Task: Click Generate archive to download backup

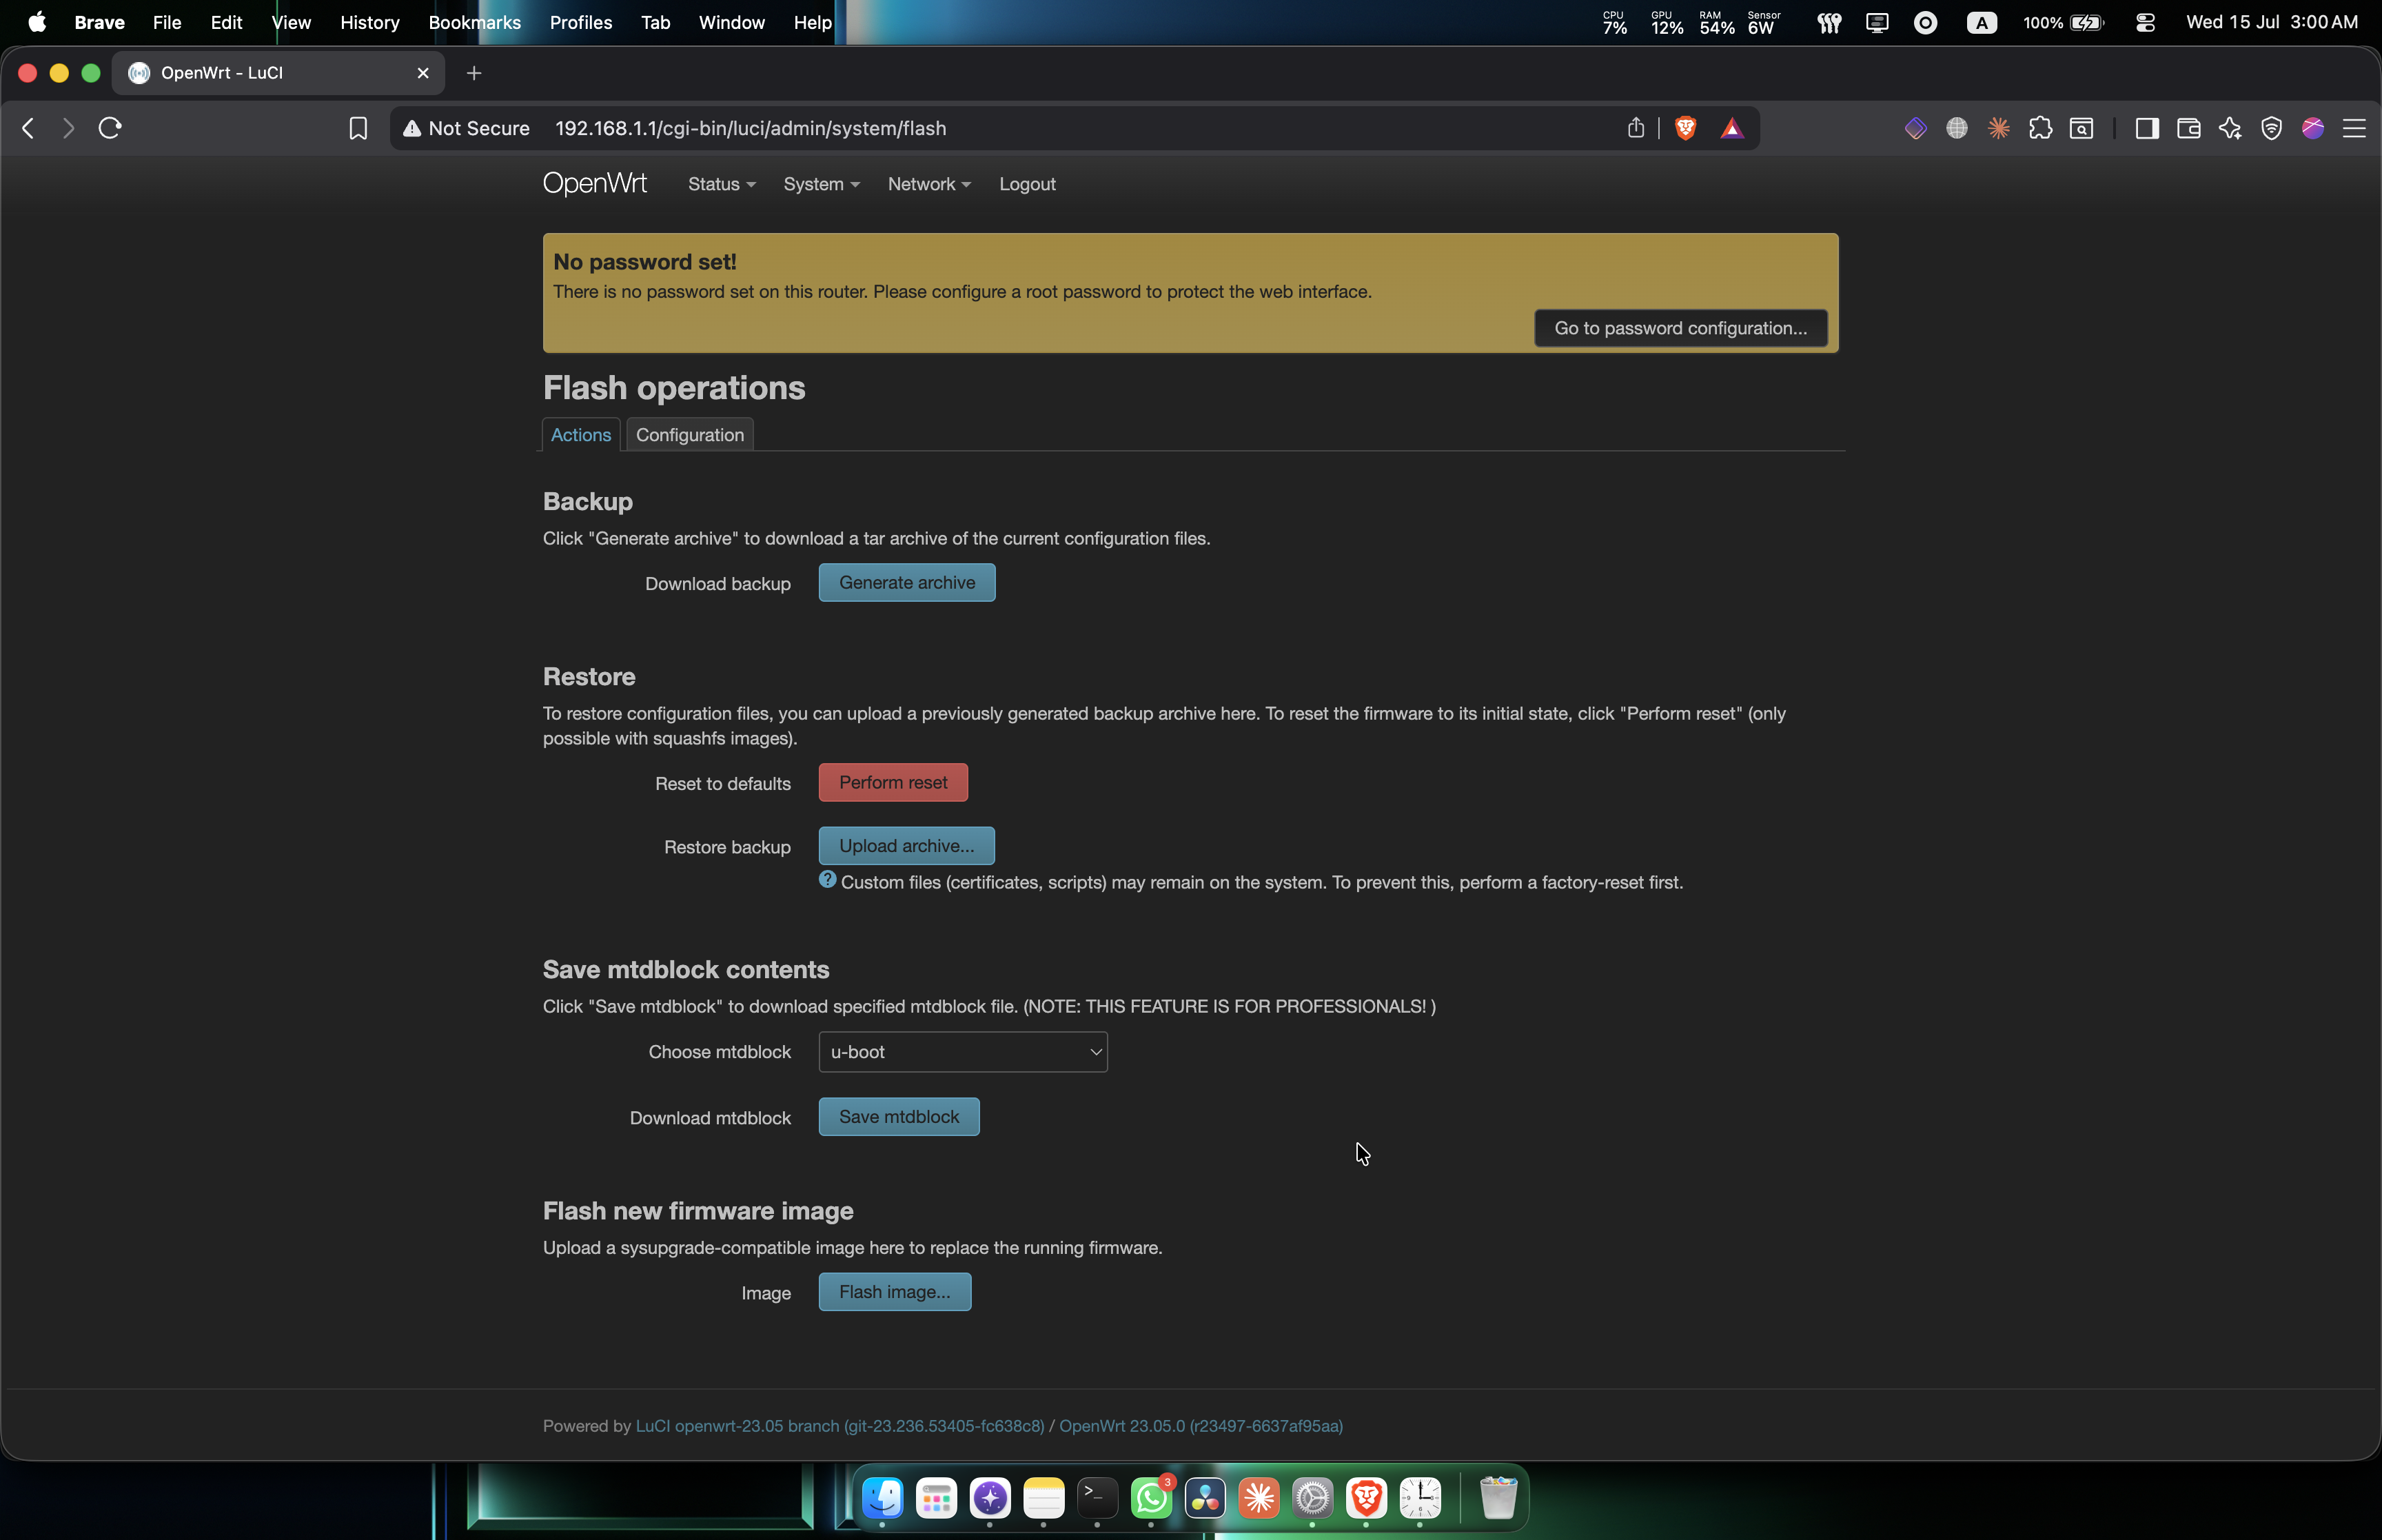Action: (906, 583)
